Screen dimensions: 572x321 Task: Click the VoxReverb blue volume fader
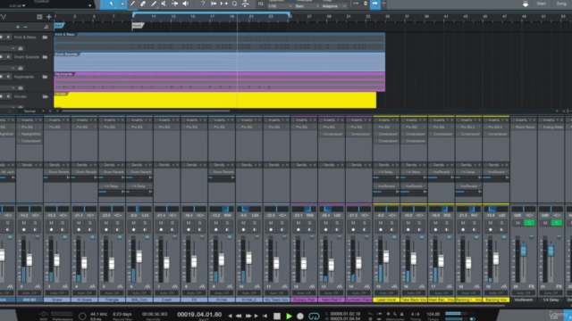[524, 250]
